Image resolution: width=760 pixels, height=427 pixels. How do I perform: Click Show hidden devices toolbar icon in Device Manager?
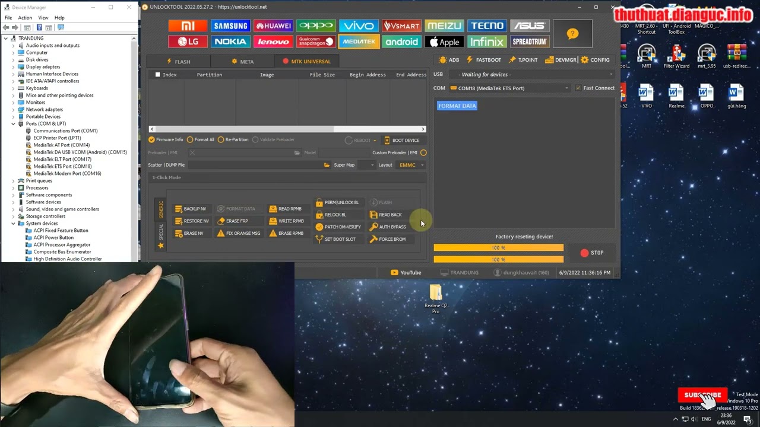[61, 27]
